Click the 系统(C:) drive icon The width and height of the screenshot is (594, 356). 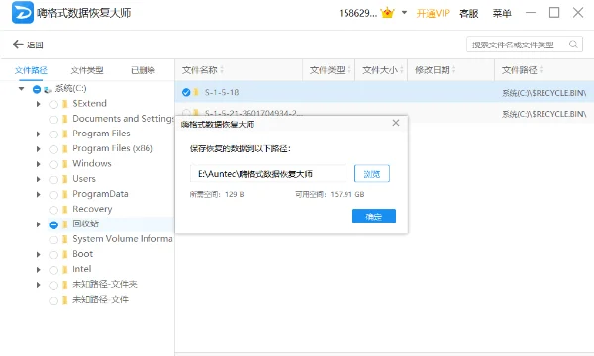click(x=48, y=90)
